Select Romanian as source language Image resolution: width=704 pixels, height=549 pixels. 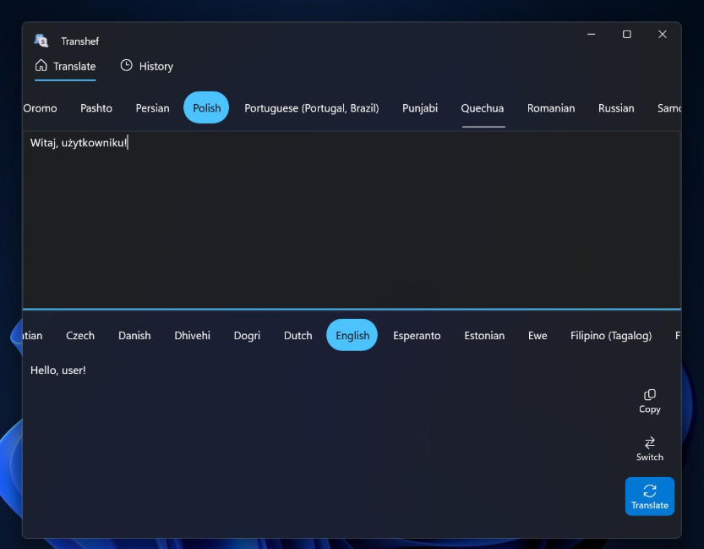coord(551,108)
